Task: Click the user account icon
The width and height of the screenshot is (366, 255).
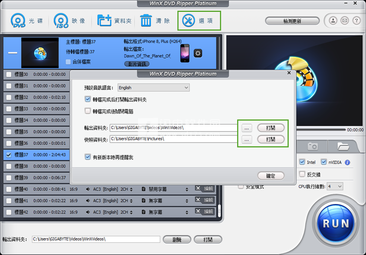Action: coord(333,20)
